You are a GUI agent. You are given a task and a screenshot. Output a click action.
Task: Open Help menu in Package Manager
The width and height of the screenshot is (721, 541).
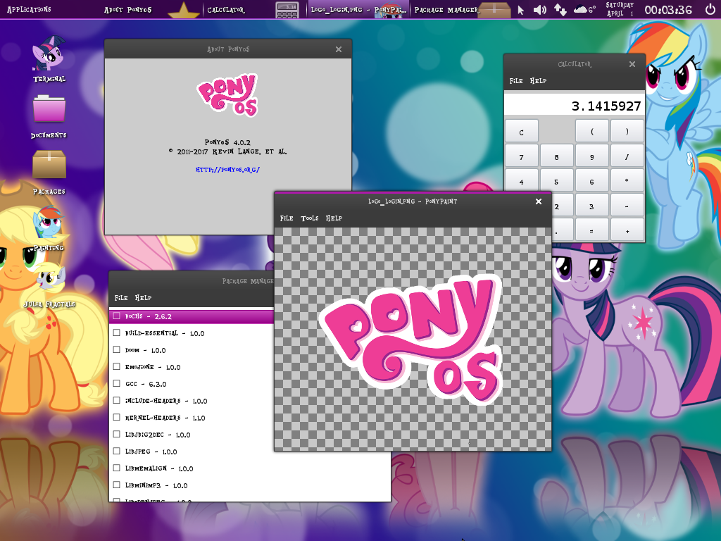(143, 298)
